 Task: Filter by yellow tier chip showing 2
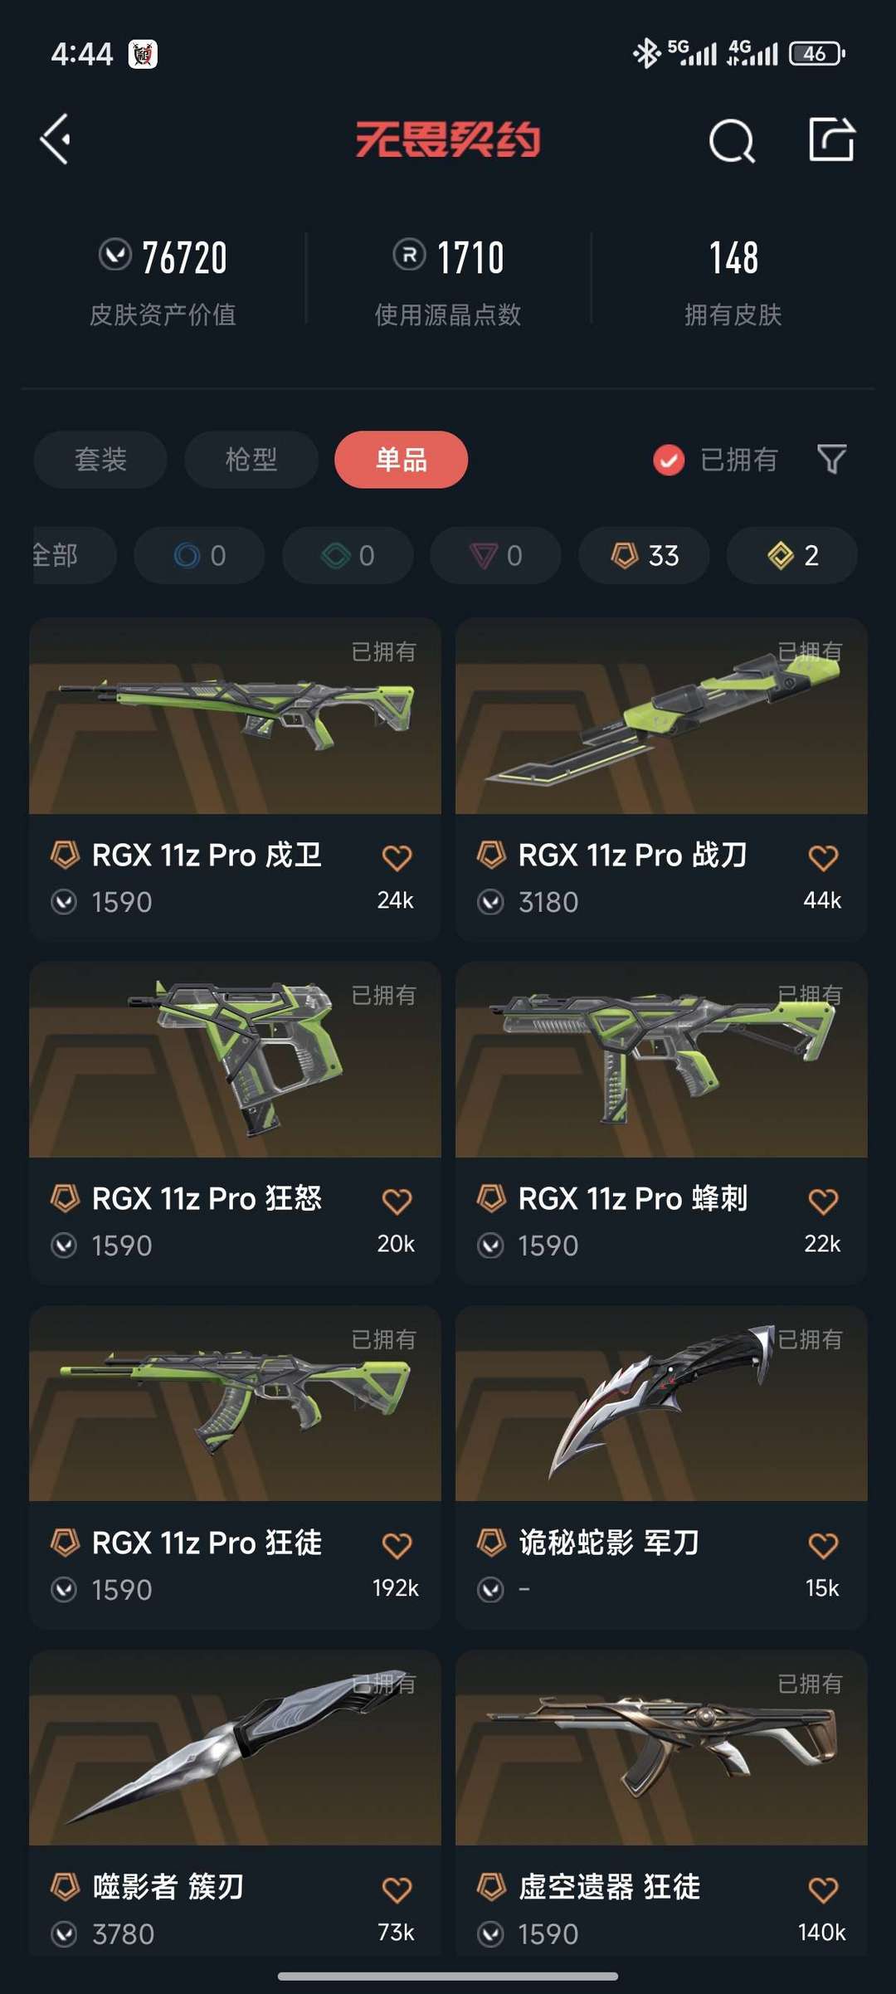792,555
